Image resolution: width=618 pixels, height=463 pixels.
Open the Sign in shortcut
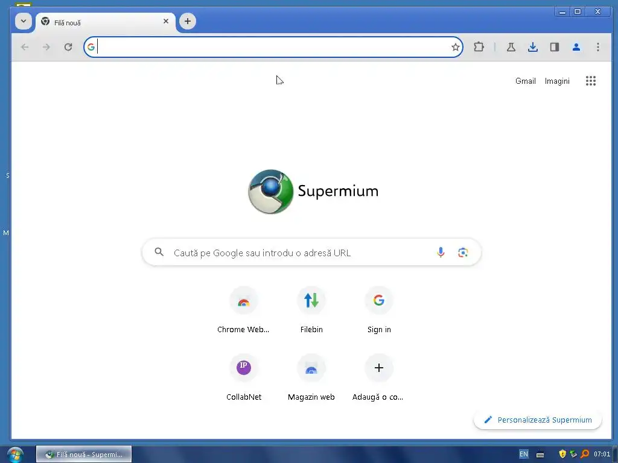pos(379,310)
